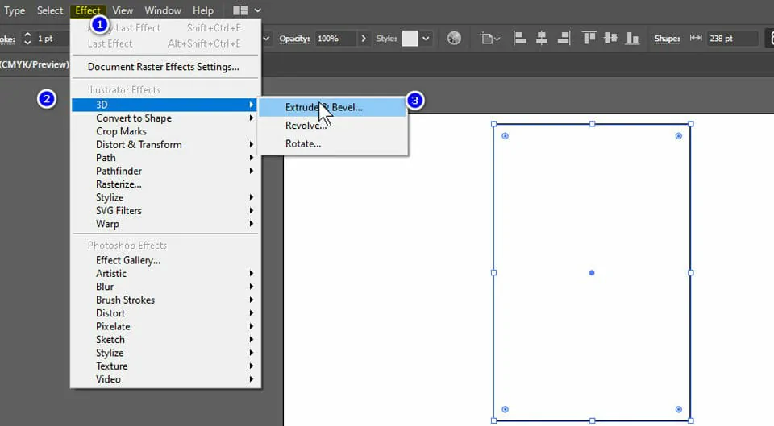774x426 pixels.
Task: Open the Type menu
Action: pos(15,10)
